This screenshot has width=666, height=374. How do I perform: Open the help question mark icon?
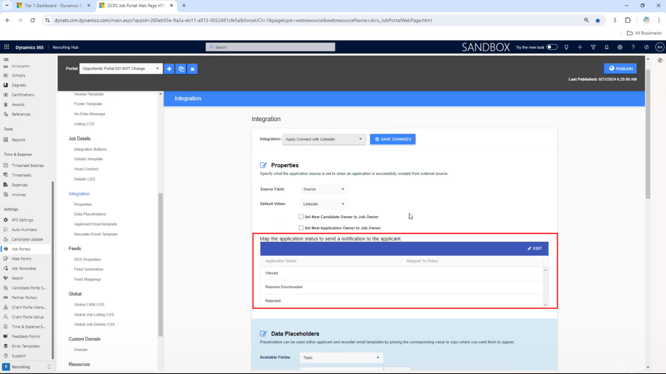tap(633, 47)
